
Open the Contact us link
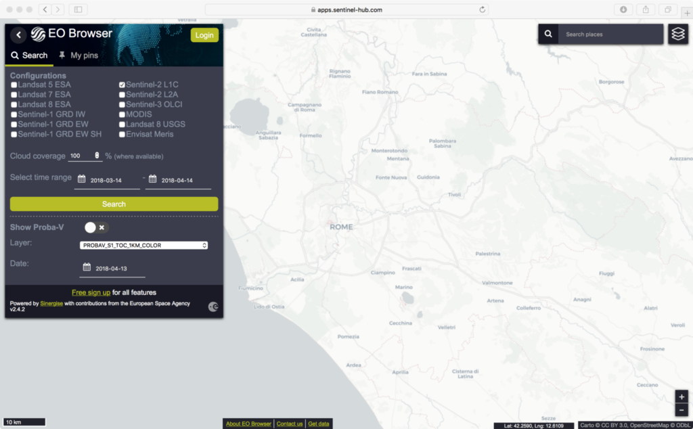click(290, 424)
